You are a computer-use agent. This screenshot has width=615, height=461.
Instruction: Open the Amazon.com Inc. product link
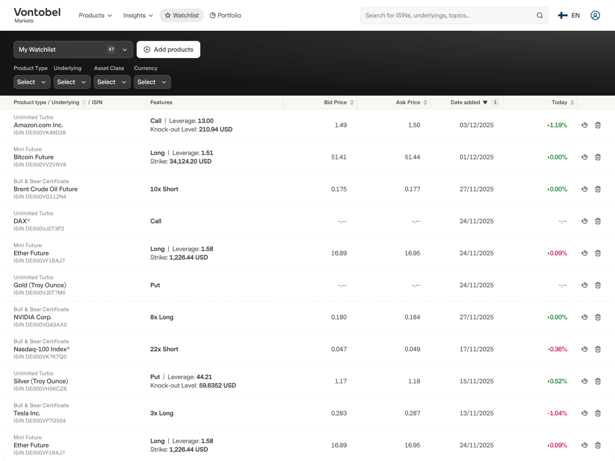click(x=38, y=125)
